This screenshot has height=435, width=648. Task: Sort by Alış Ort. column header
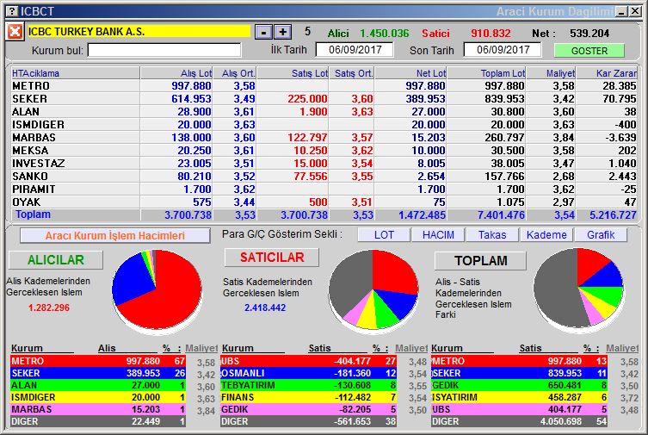point(235,73)
